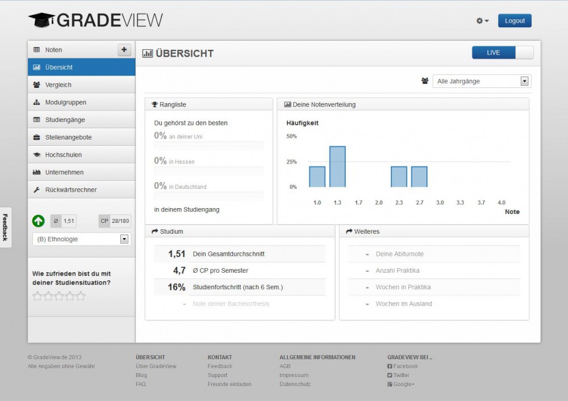
Task: Click the Facebook icon in footer
Action: tap(390, 366)
